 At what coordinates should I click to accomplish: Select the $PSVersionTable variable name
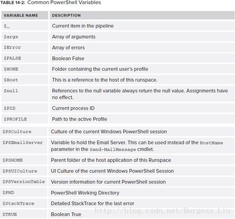click(x=24, y=182)
